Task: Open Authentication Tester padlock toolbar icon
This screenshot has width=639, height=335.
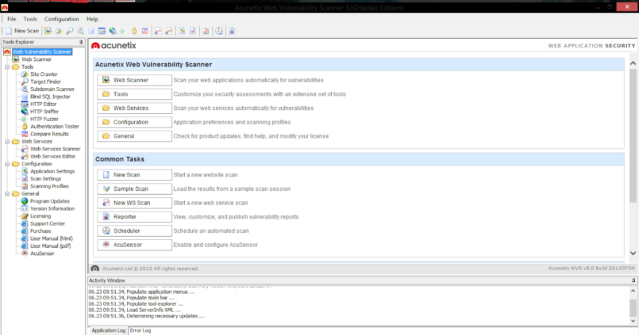Action: (134, 31)
